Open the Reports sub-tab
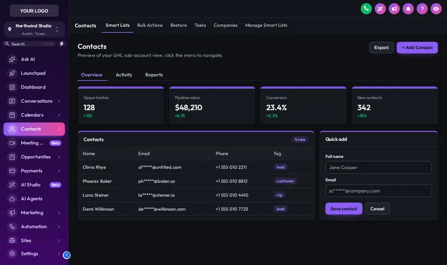 pyautogui.click(x=154, y=75)
